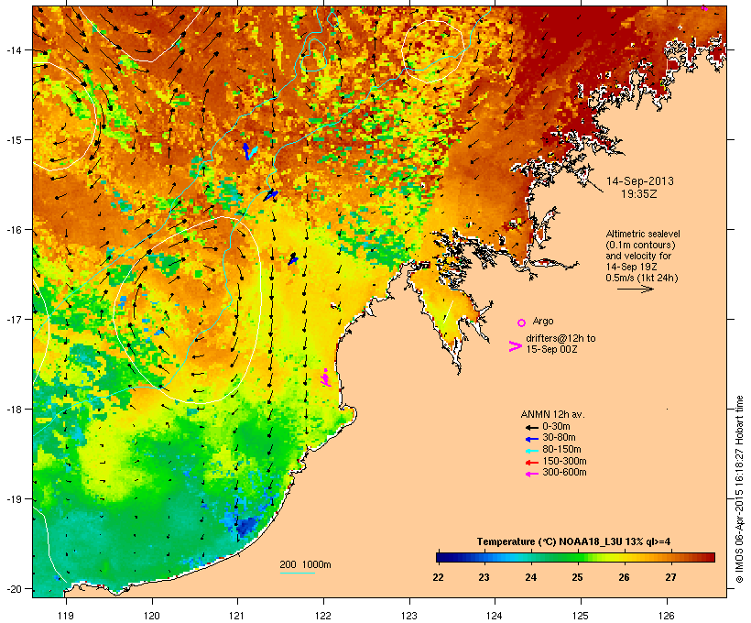Click the colorbar tick label 26
Viewport: 751px width, 623px height.
[624, 577]
